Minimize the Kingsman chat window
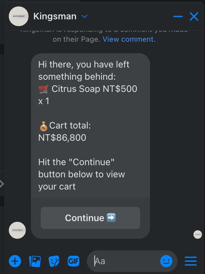 [178, 16]
